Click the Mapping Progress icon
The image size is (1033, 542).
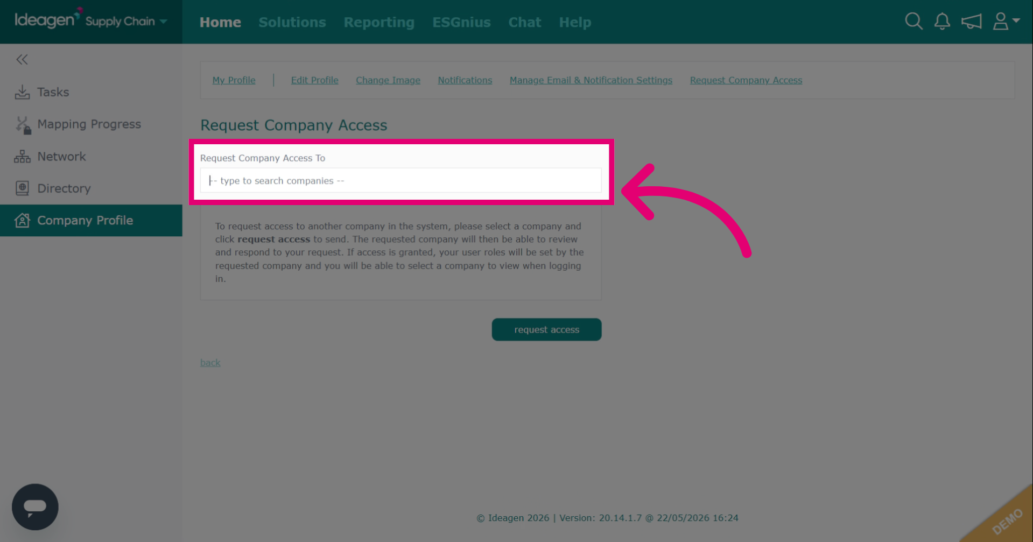pos(23,125)
